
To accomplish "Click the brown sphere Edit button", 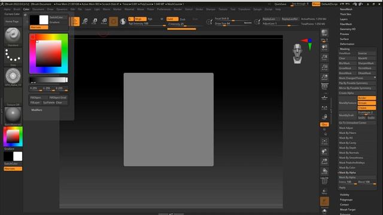I will tap(113, 21).
